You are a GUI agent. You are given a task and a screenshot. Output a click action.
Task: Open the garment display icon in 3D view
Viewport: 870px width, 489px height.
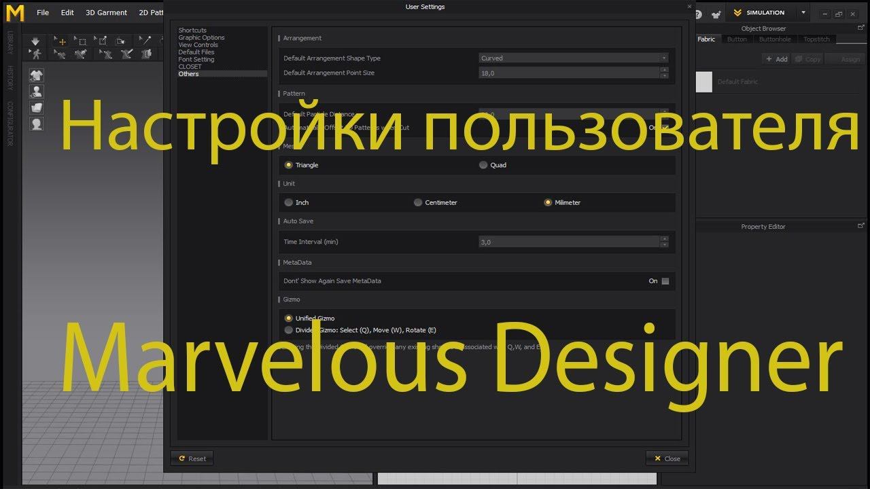(37, 75)
